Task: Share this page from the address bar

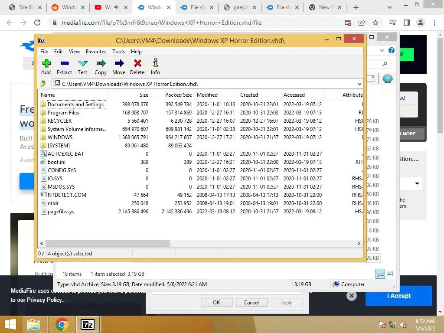Action: (x=362, y=23)
